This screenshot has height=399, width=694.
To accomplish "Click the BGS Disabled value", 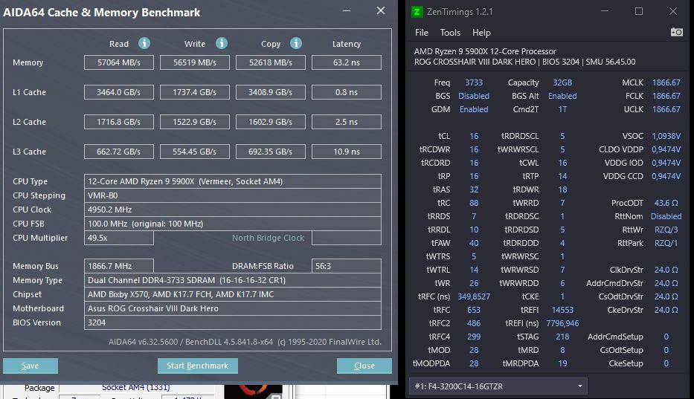I will pos(474,96).
